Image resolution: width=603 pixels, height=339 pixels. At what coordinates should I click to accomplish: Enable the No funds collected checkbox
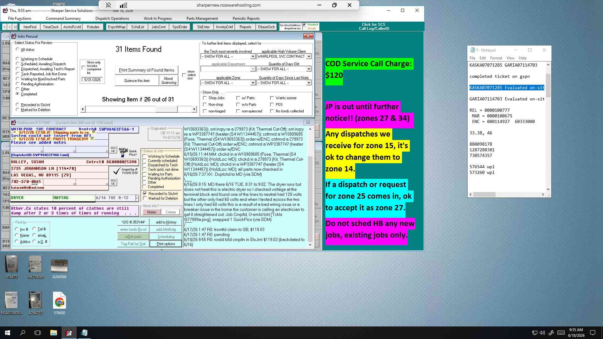coord(272,111)
